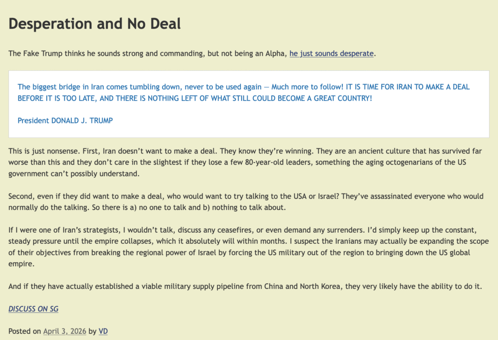Open the "he just sounds desperate" link
Screen dimensions: 498x340
point(331,53)
